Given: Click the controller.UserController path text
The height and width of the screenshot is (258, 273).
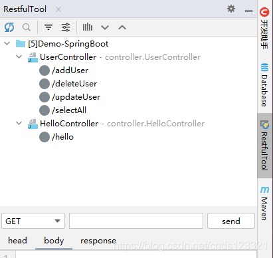Looking at the screenshot, I should coord(153,57).
